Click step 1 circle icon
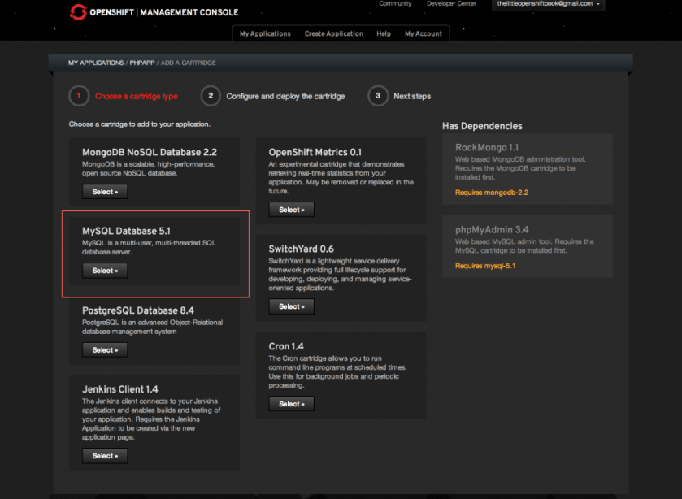The image size is (682, 499). tap(79, 96)
